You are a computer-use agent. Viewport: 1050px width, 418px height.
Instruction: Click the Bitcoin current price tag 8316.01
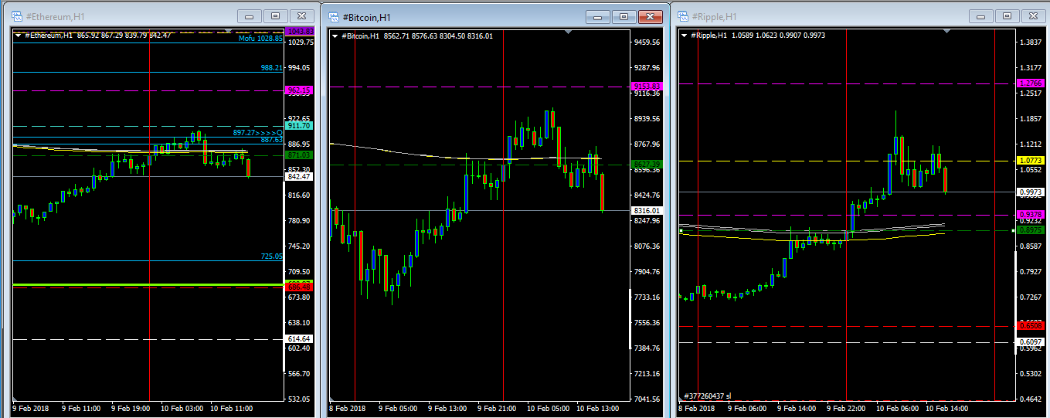647,210
